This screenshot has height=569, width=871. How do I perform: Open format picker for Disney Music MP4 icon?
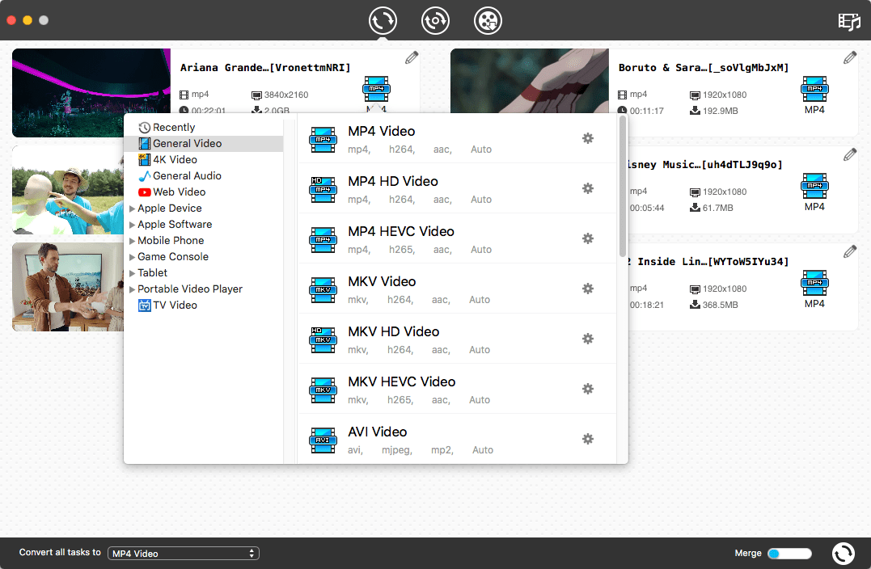814,186
